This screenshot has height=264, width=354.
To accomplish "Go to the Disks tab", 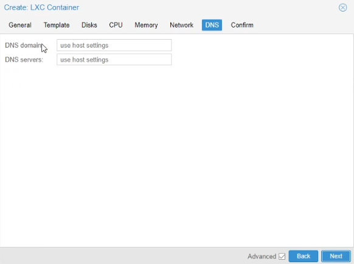I will pyautogui.click(x=89, y=25).
